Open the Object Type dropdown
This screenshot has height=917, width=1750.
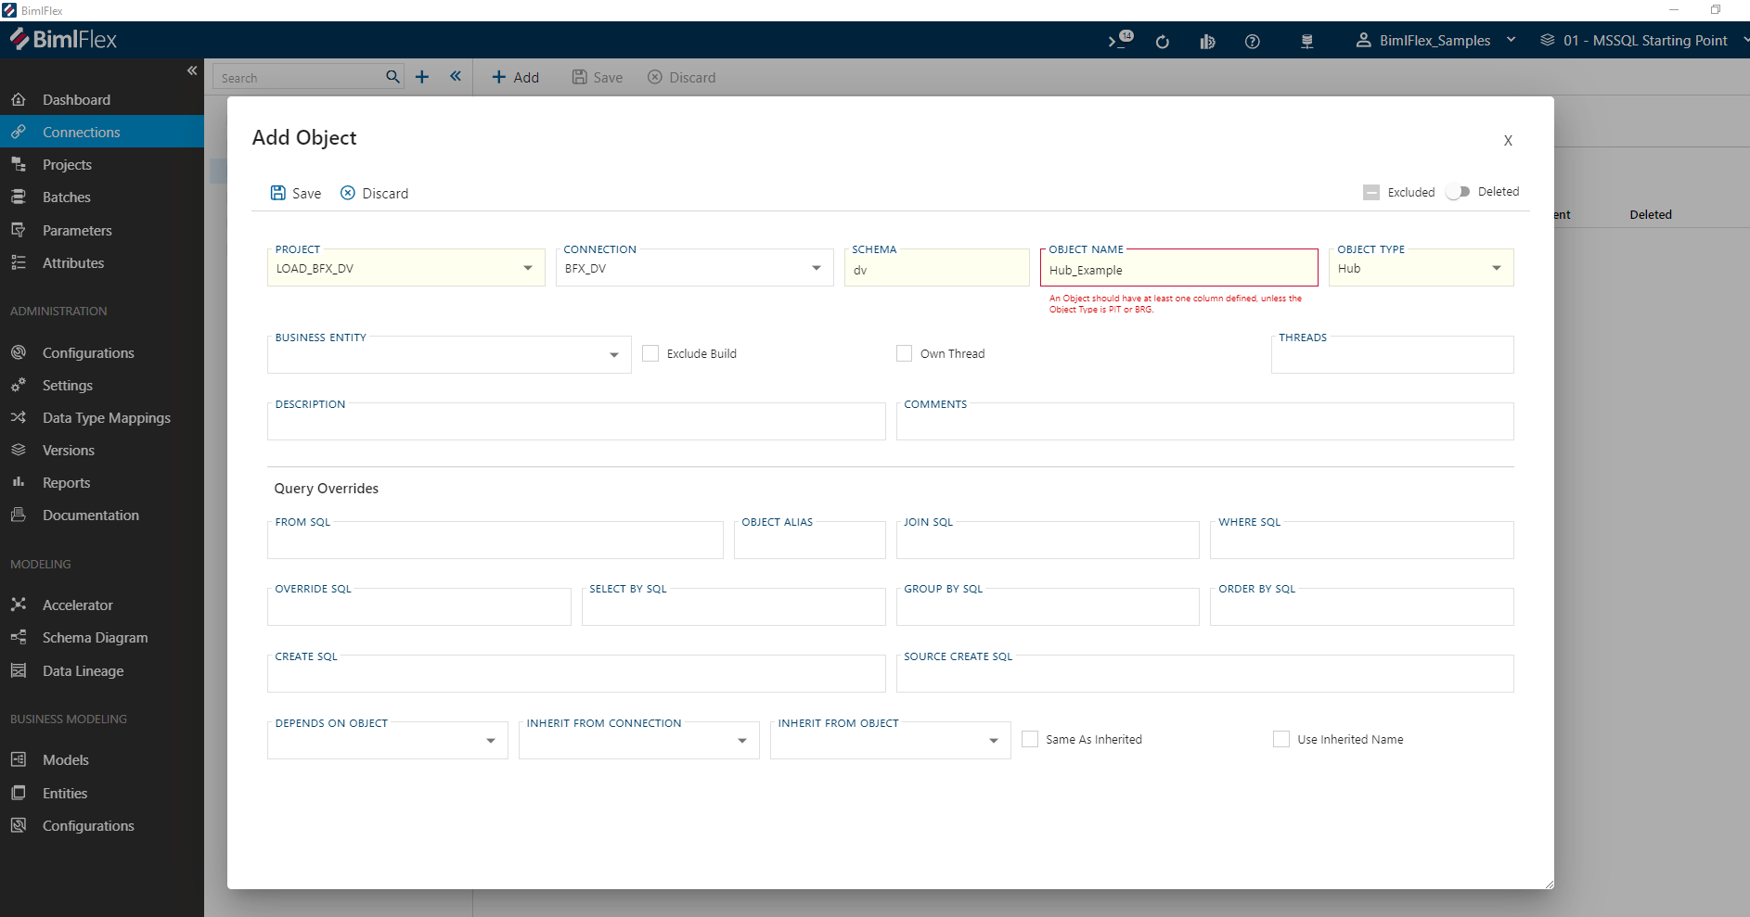(x=1495, y=268)
